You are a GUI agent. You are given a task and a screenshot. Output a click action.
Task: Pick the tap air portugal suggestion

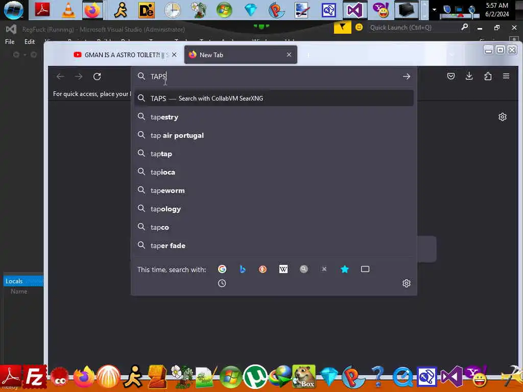pyautogui.click(x=274, y=135)
